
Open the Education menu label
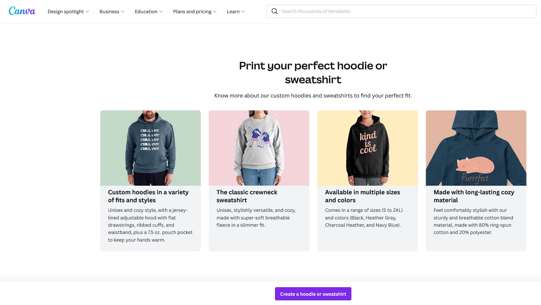tap(146, 12)
